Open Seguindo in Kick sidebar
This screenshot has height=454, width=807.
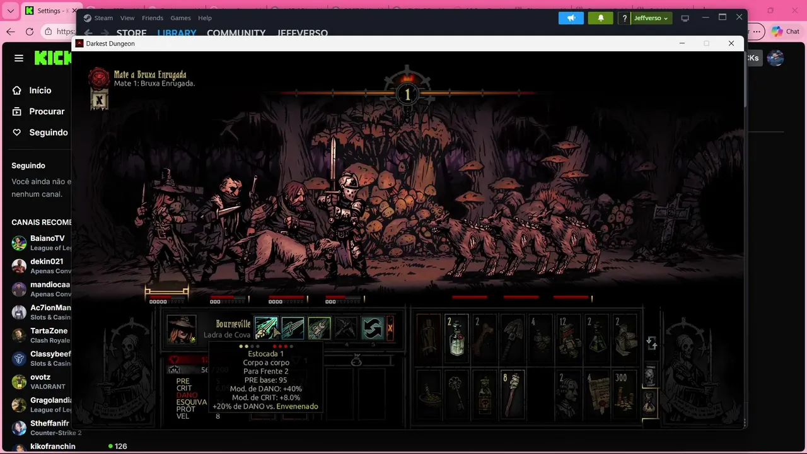coord(40,132)
